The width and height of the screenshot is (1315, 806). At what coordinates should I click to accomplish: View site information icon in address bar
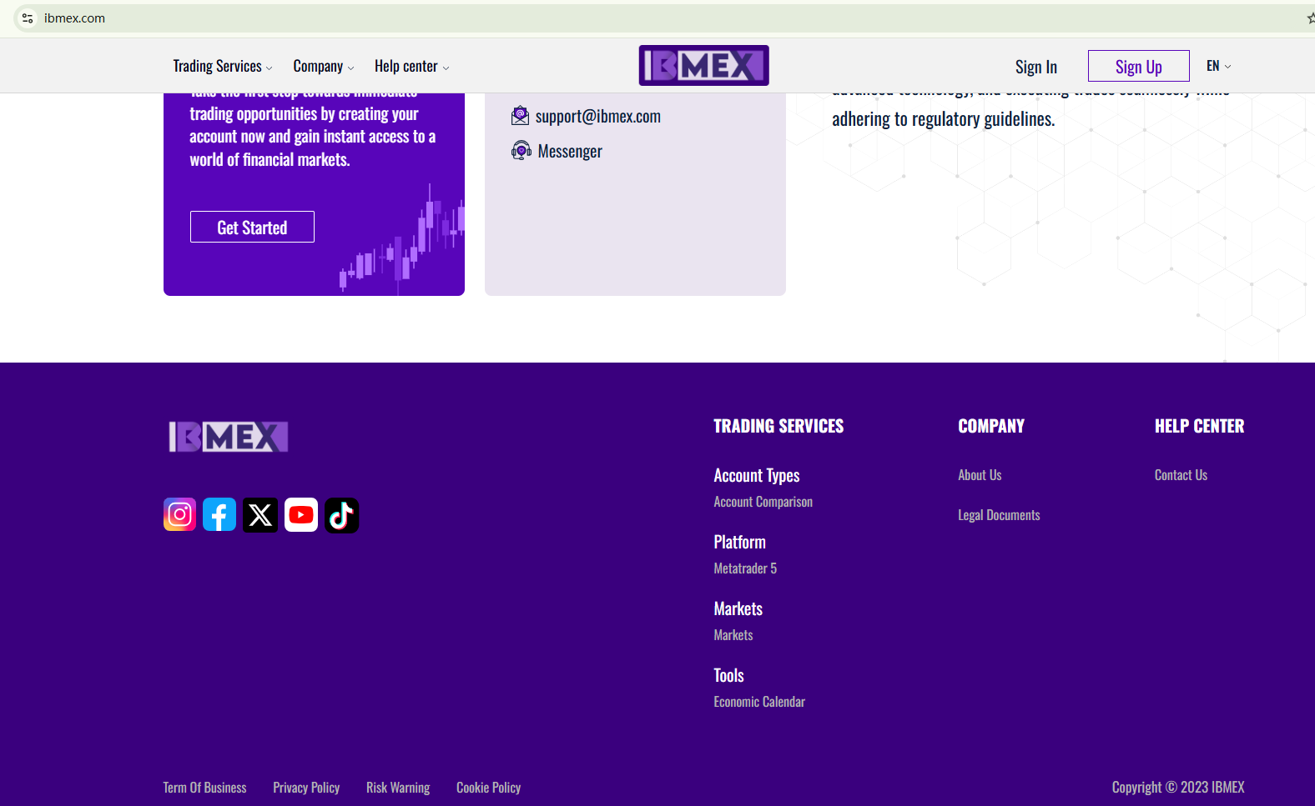(28, 18)
